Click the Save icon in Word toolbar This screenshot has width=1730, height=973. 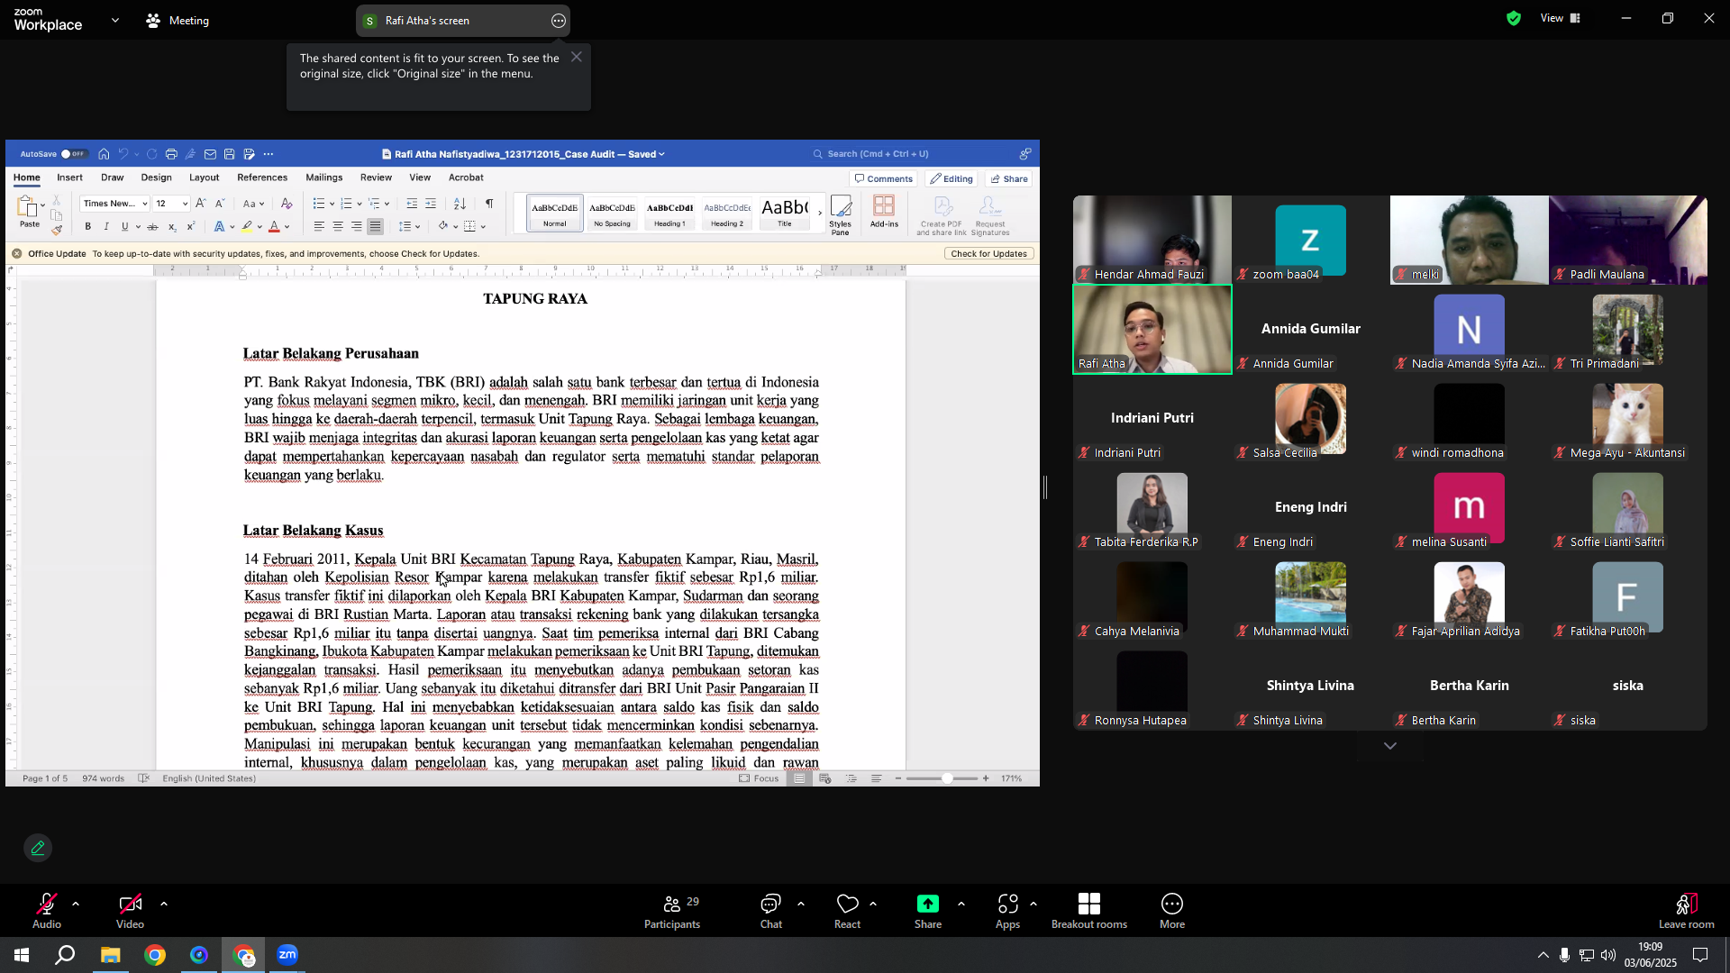point(230,154)
